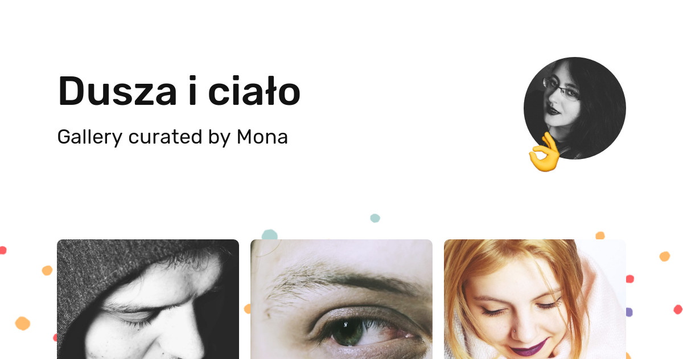Click the red dot at the far left edge

click(x=3, y=250)
